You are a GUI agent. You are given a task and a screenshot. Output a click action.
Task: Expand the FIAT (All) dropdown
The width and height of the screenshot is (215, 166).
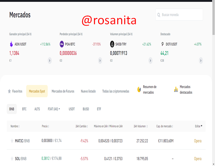54,109
